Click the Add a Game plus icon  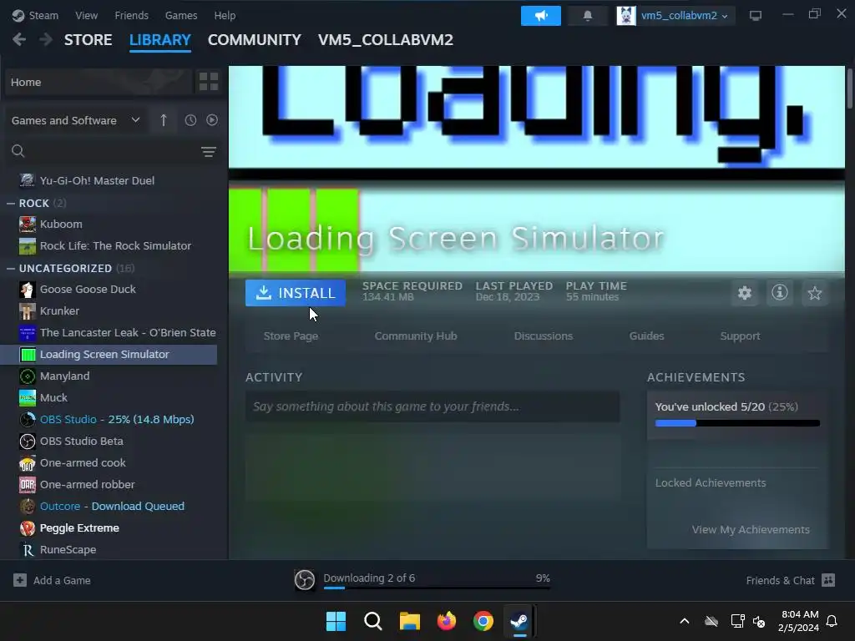(20, 581)
